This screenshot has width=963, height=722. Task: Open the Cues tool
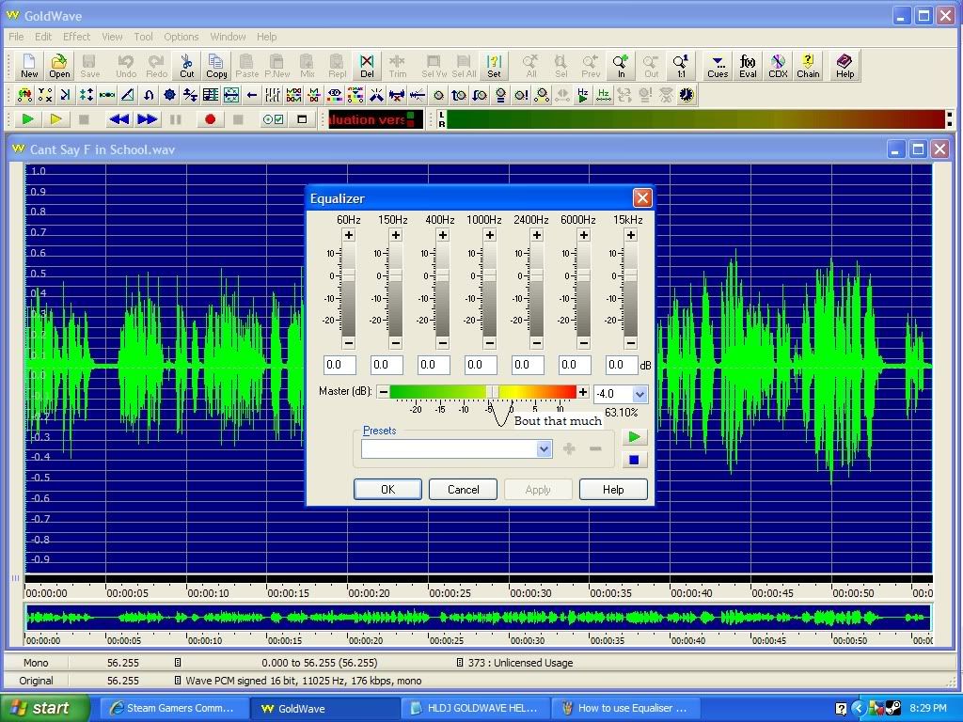point(718,66)
